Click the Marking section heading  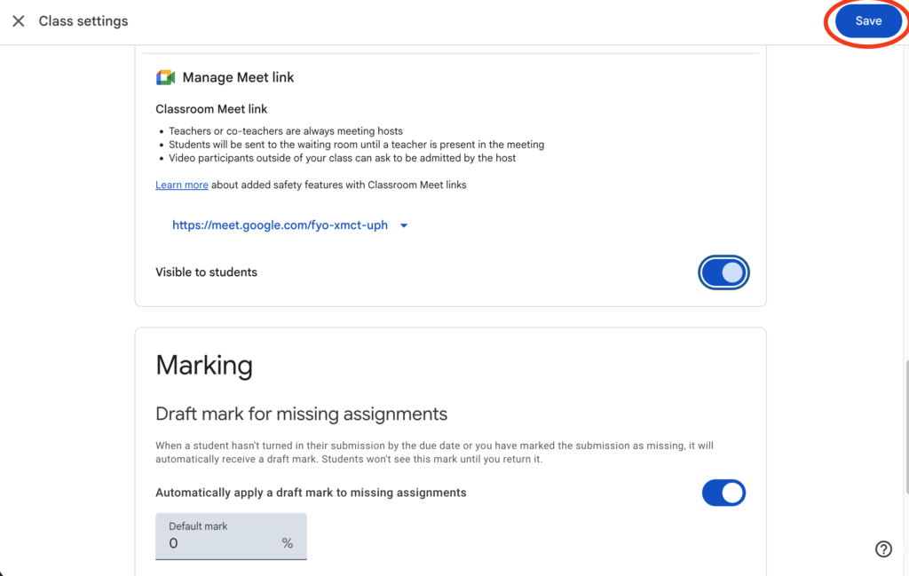point(204,365)
